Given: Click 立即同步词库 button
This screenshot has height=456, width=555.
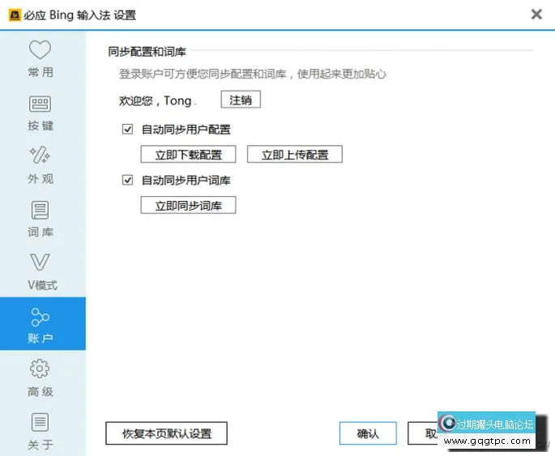Looking at the screenshot, I should 188,205.
